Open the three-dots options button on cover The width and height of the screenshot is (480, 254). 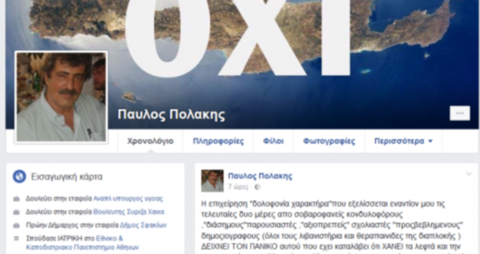pos(460,113)
